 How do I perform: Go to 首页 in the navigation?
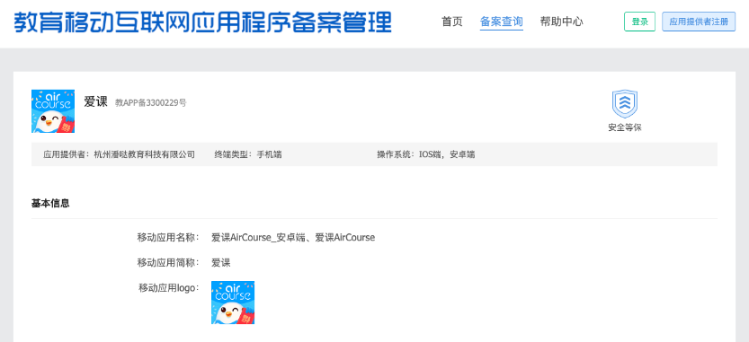pyautogui.click(x=452, y=22)
